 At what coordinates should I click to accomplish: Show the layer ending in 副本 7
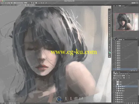(114, 93)
